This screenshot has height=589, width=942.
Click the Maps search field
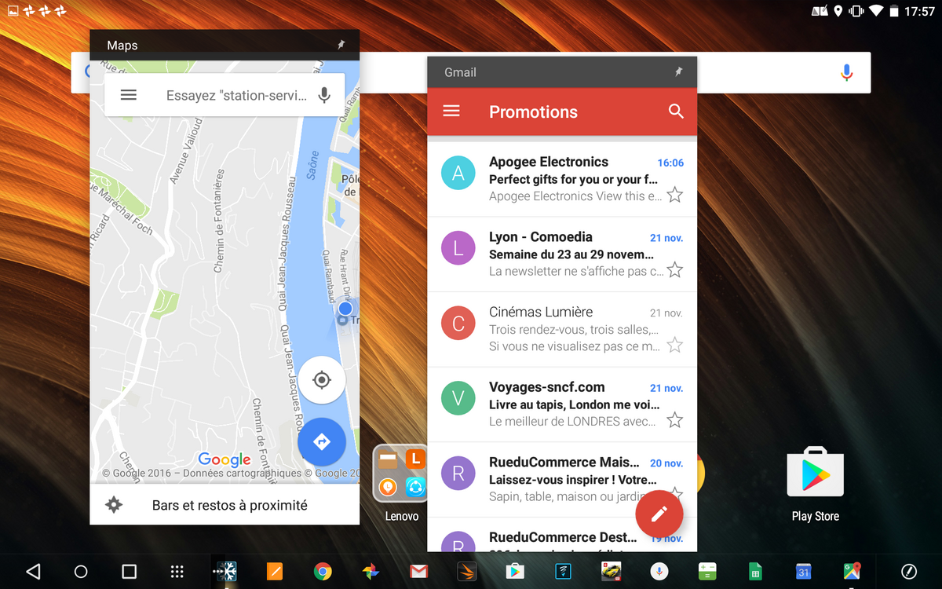225,95
